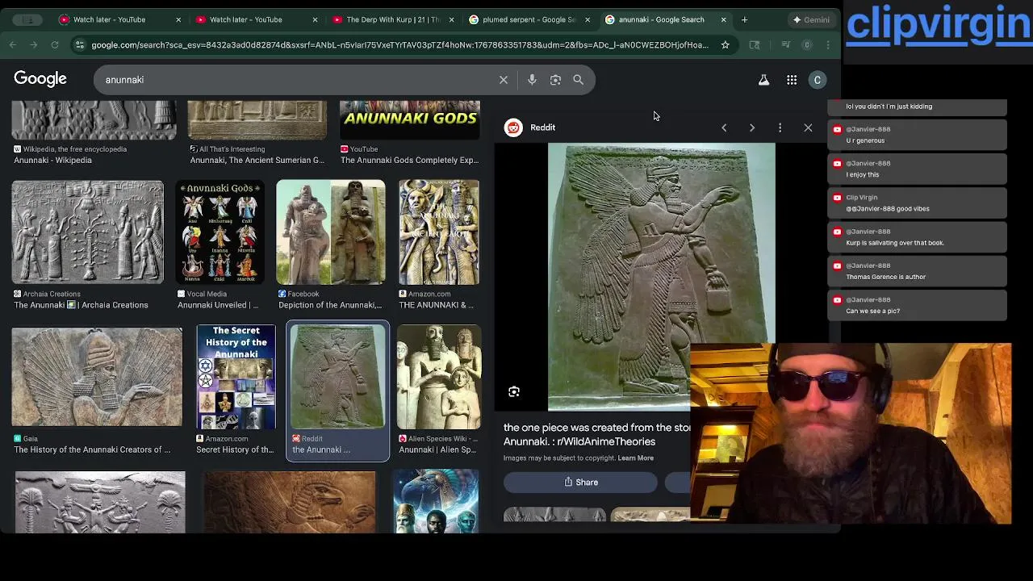Show next image in preview panel
Viewport: 1033px width, 581px height.
752,127
